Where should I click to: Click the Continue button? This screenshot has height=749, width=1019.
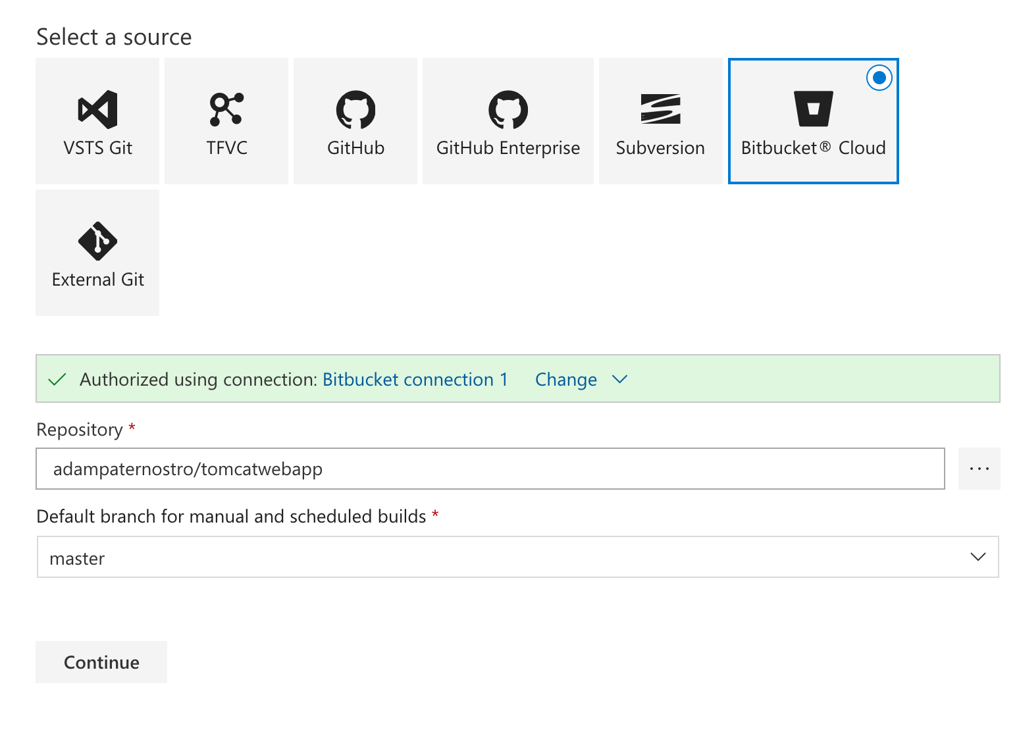tap(101, 662)
